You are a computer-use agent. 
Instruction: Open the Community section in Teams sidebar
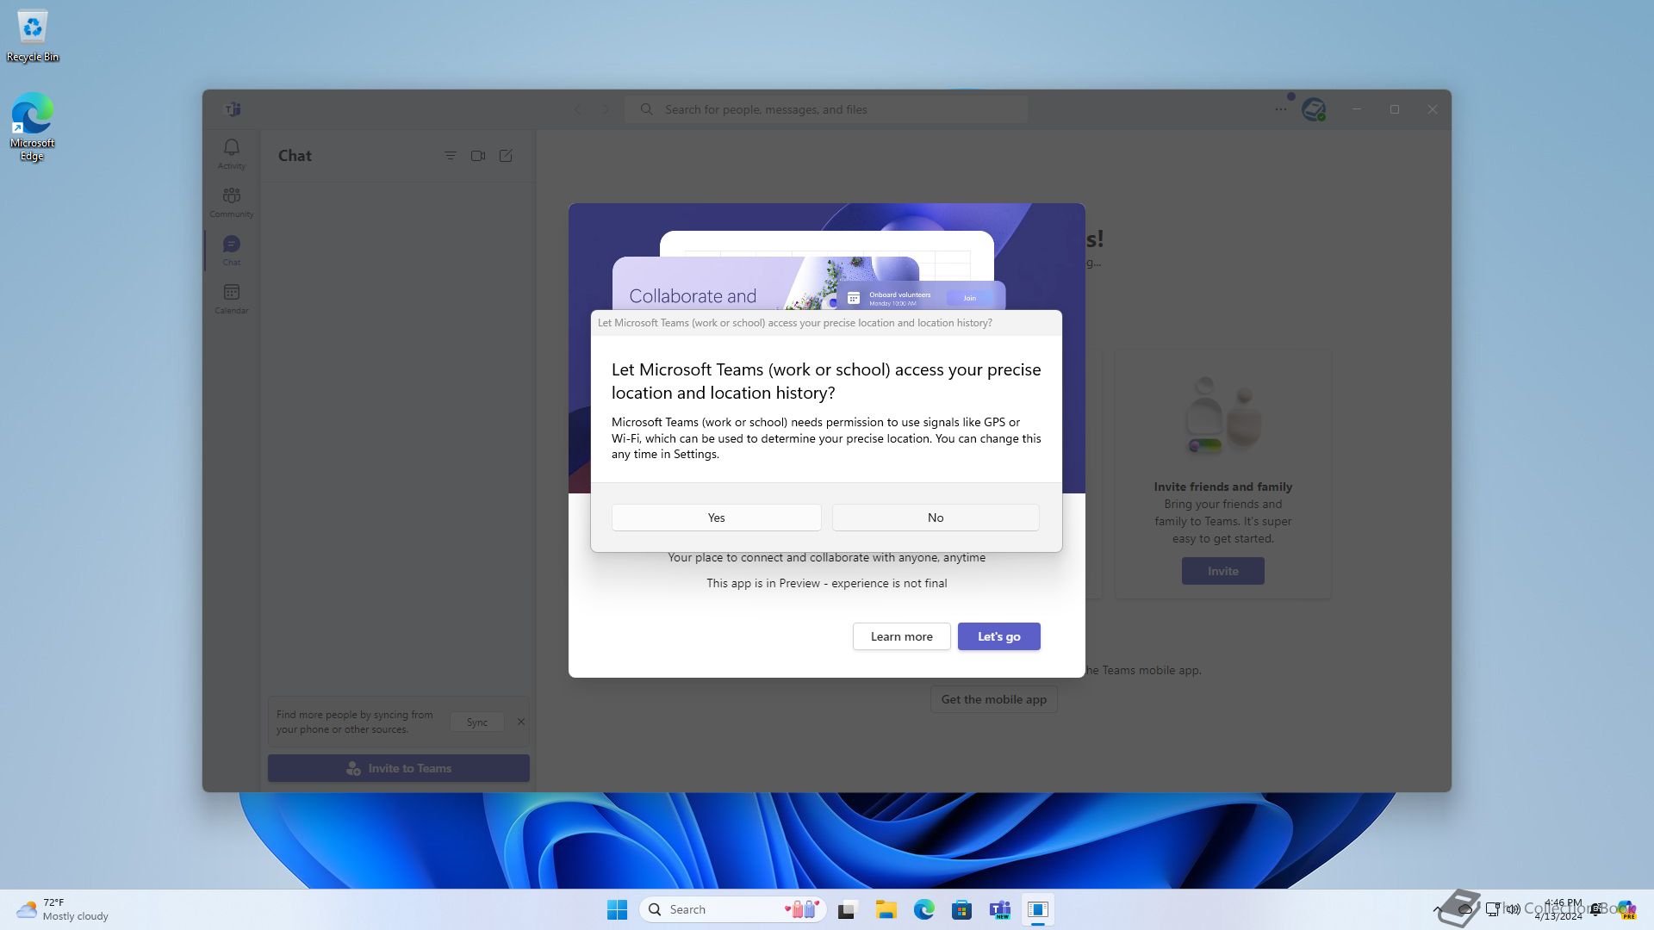click(x=231, y=202)
